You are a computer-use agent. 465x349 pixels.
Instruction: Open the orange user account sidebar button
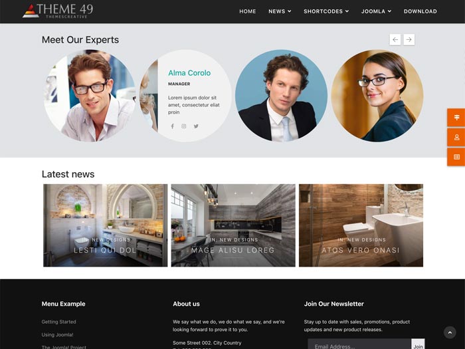456,137
